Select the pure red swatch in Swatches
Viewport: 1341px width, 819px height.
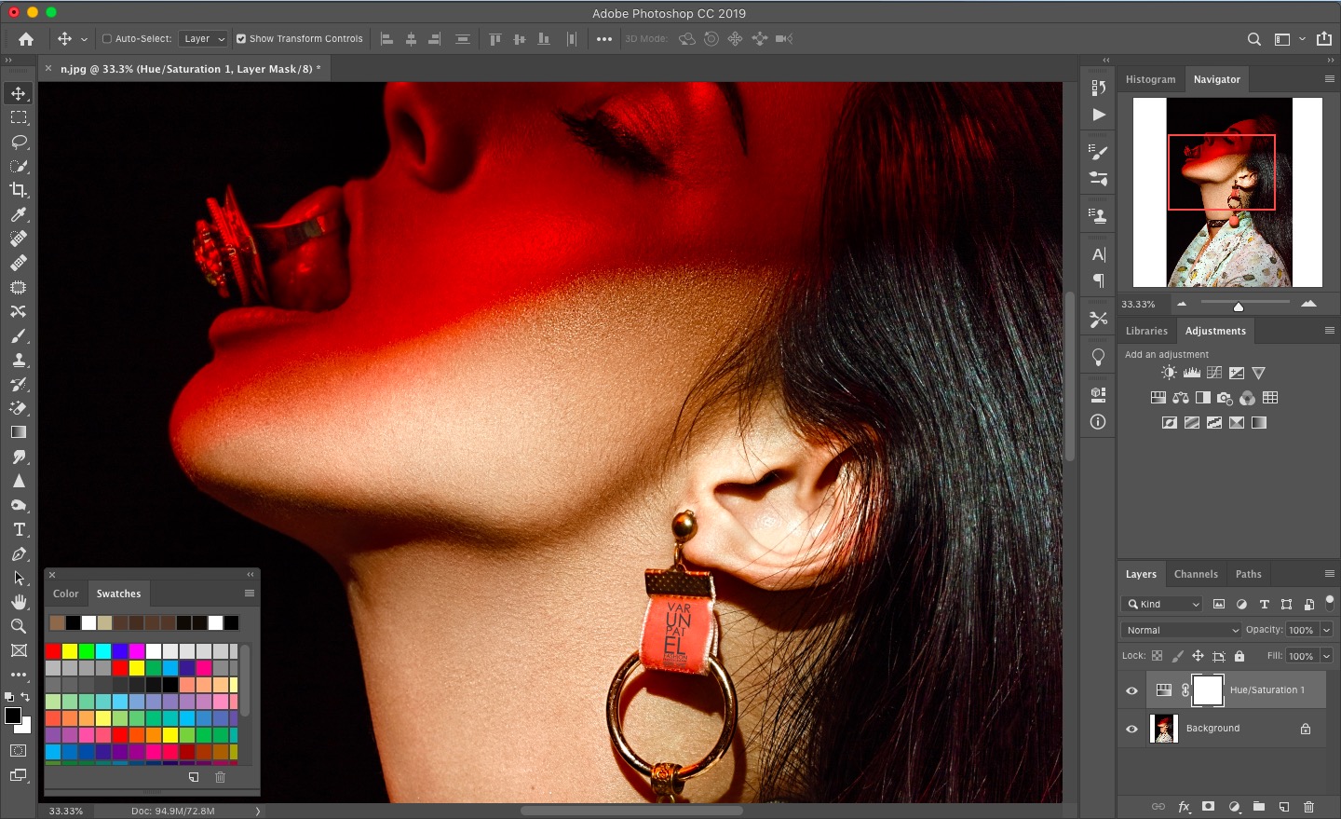pos(53,651)
